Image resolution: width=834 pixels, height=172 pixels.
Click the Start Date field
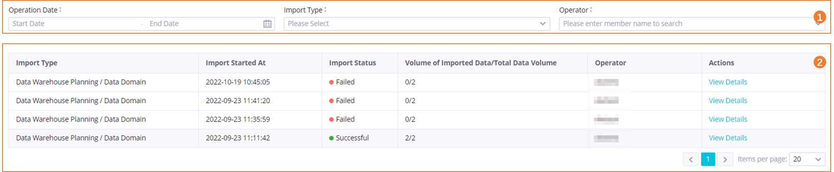[71, 24]
